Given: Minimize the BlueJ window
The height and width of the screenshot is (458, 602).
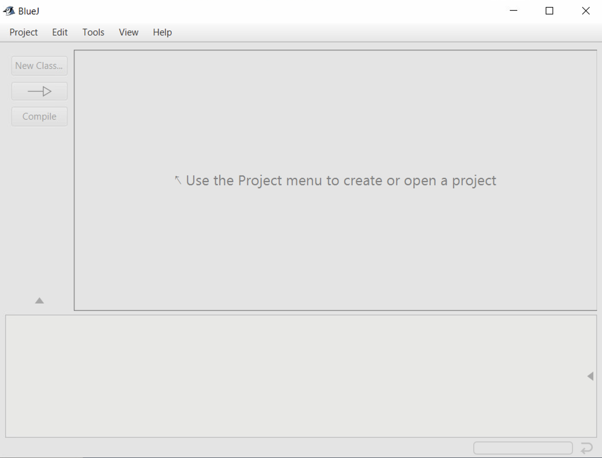Looking at the screenshot, I should click(513, 11).
